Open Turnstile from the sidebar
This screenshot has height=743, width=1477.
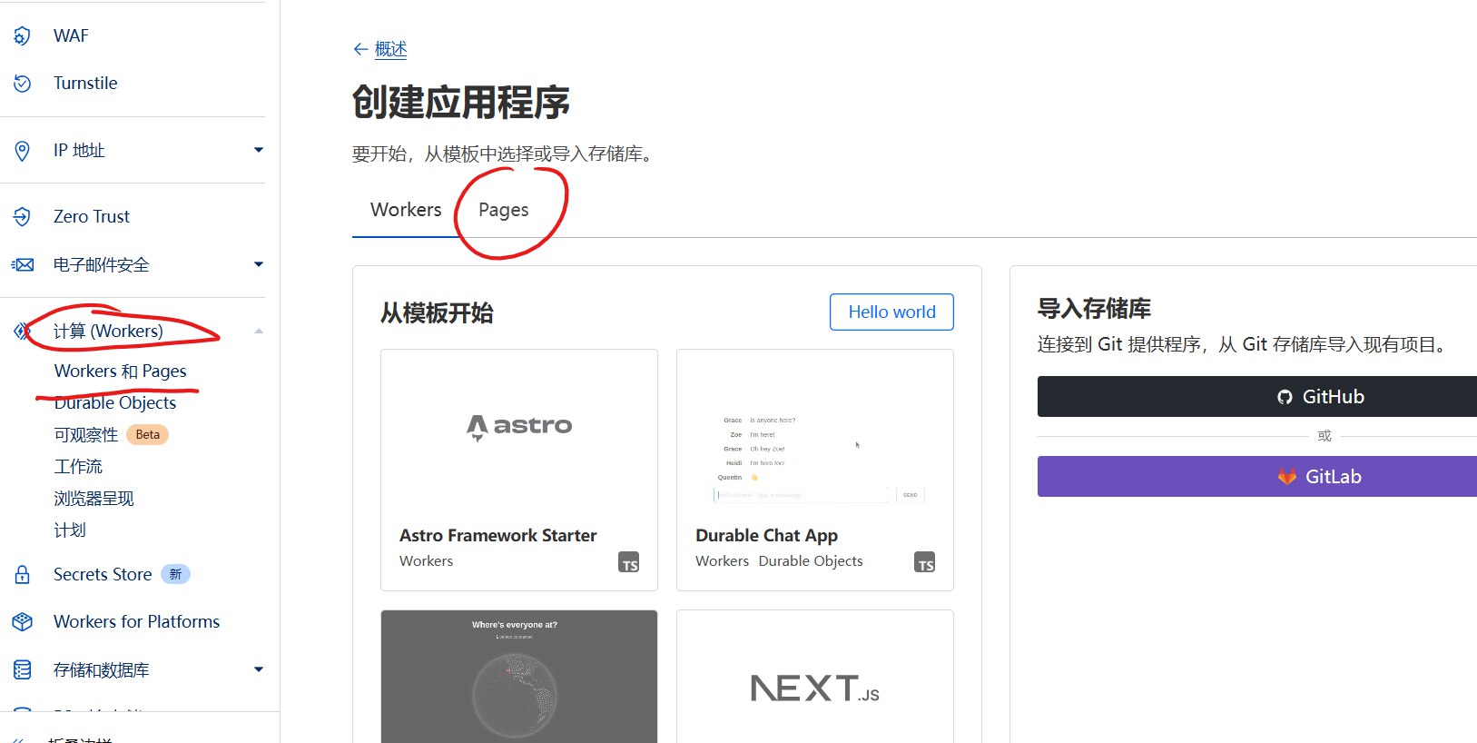click(x=85, y=84)
